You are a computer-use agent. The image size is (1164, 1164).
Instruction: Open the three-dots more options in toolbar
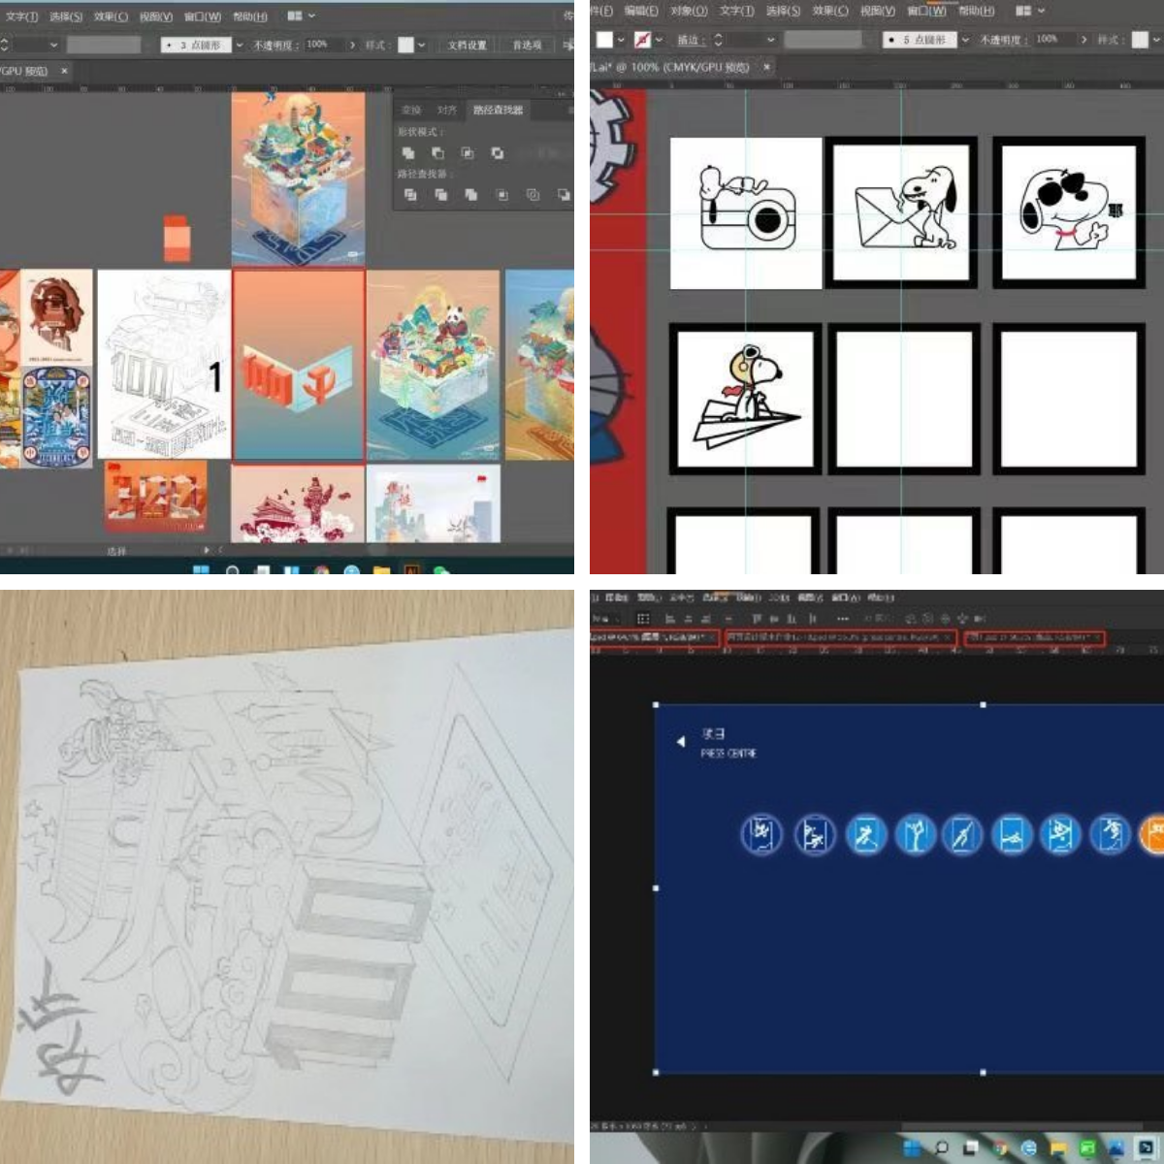[842, 618]
